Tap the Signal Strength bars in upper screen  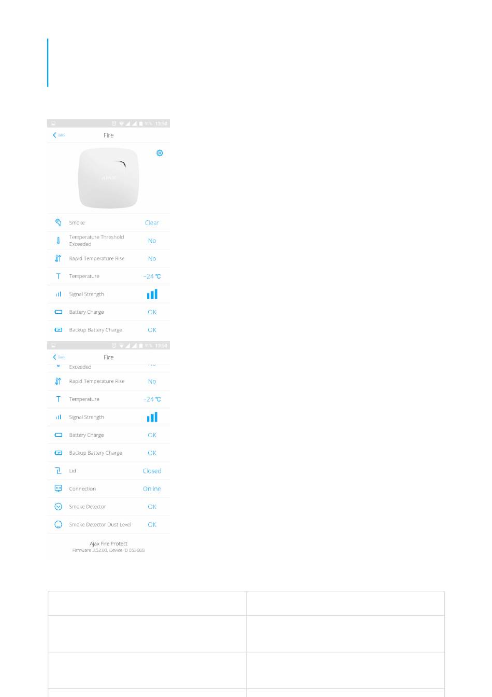pyautogui.click(x=152, y=294)
